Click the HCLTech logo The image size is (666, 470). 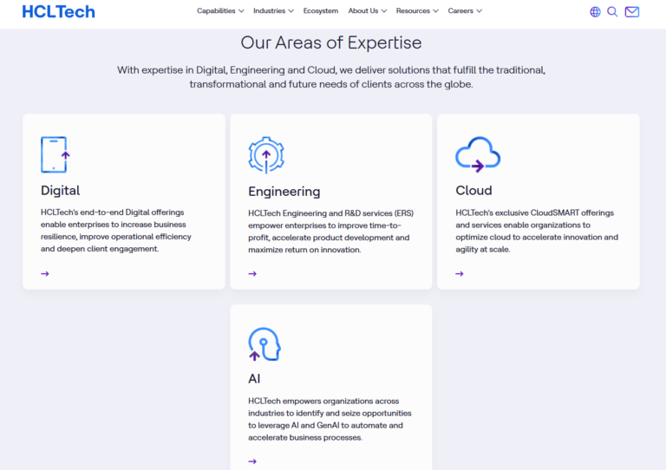point(59,11)
